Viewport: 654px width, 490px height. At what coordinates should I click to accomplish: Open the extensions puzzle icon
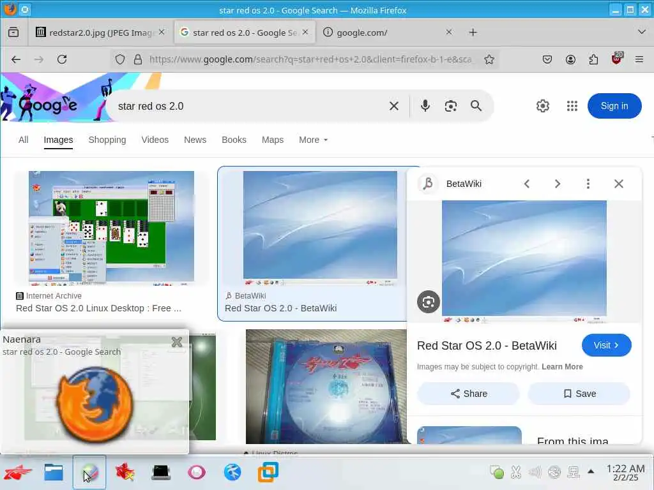coord(593,59)
